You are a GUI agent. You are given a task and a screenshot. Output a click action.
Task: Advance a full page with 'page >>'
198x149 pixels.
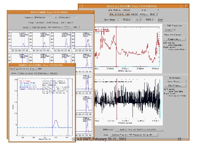pos(70,23)
